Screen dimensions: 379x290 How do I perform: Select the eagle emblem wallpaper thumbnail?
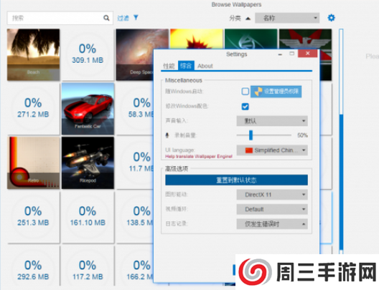tap(305, 39)
